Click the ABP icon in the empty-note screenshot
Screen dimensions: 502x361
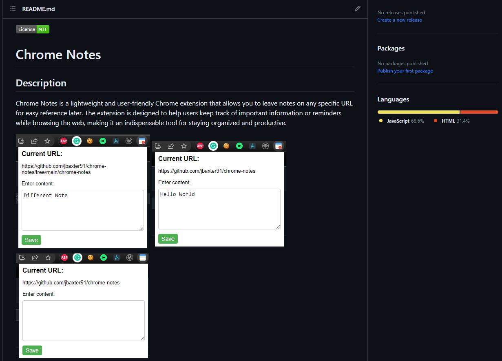[x=64, y=258]
